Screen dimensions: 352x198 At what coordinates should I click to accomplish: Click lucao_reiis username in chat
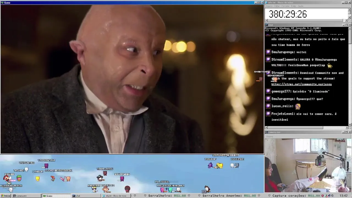[282, 106]
